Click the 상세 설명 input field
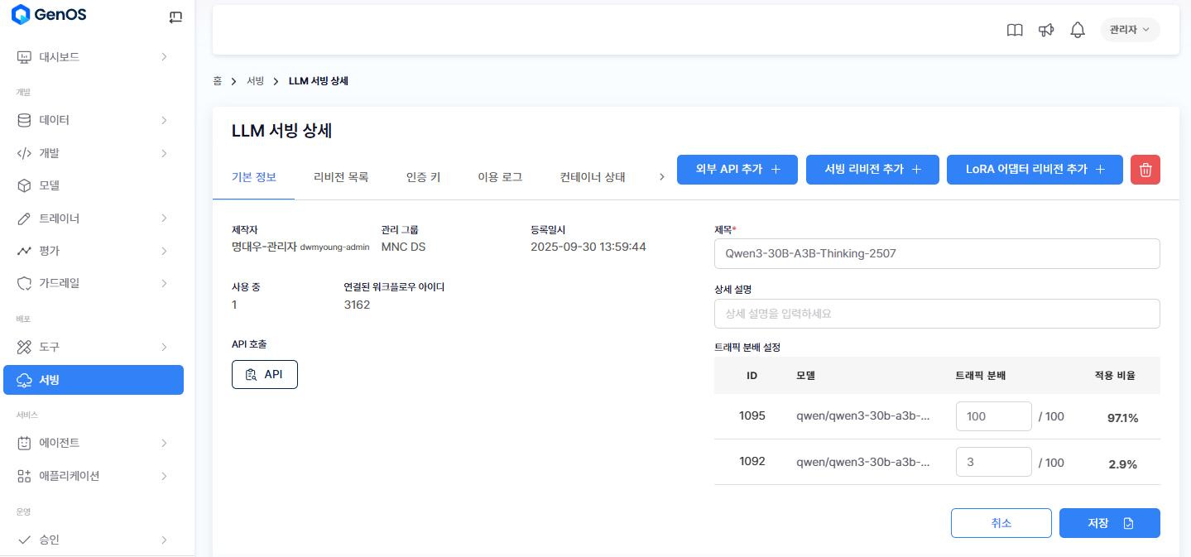This screenshot has width=1191, height=557. (x=936, y=314)
